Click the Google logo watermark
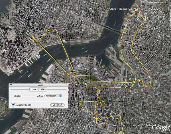Viewport: 171px width, 134px height. pyautogui.click(x=161, y=127)
